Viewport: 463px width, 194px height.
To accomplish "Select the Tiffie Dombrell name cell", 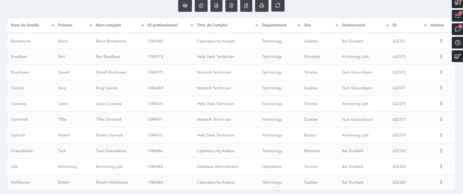I will [x=109, y=119].
